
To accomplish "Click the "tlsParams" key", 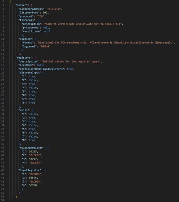I will 27,20.
